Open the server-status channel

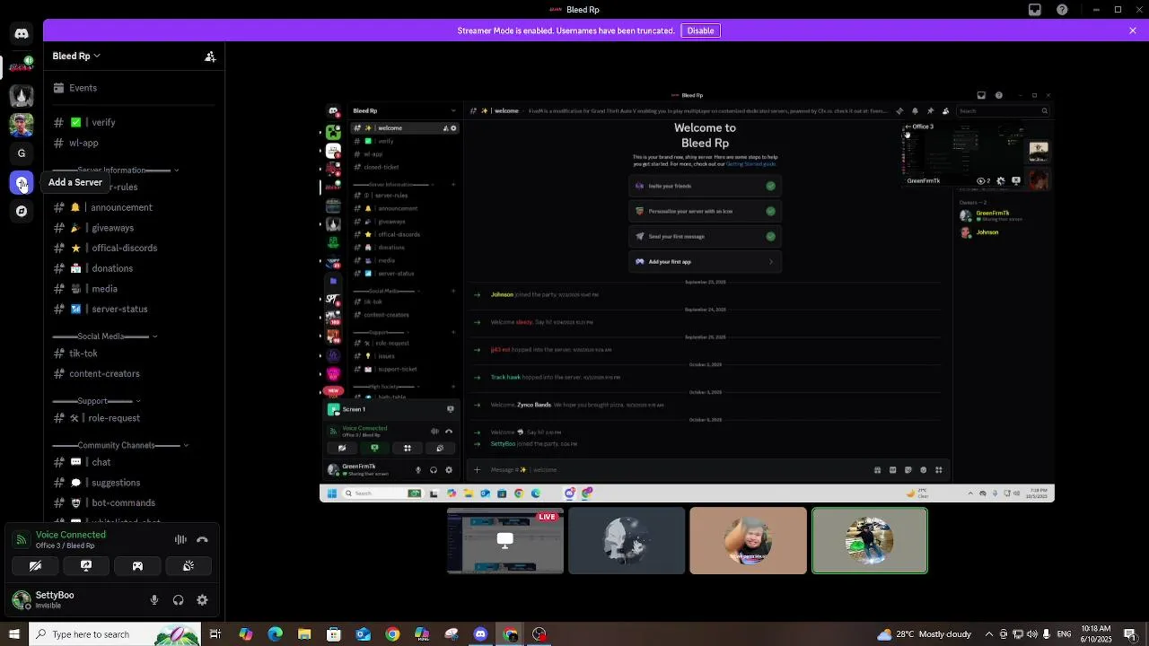click(135, 309)
